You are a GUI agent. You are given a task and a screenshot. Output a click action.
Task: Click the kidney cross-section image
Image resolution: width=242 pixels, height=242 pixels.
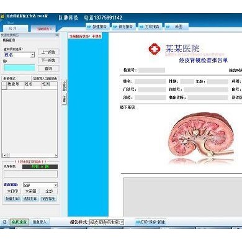202,138
